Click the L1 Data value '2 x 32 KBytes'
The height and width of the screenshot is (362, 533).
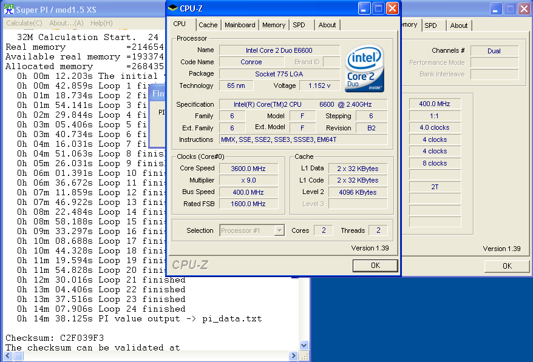coord(358,169)
